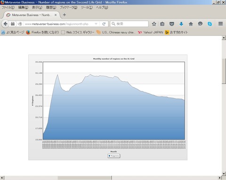The width and height of the screenshot is (226, 180).
Task: Expand the URL bar history dropdown
Action: click(x=96, y=24)
